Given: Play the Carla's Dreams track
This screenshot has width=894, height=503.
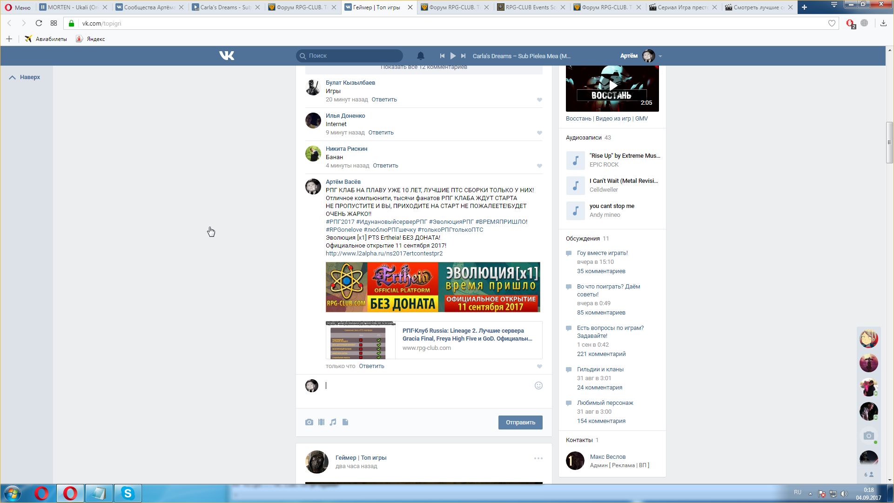Looking at the screenshot, I should point(453,56).
